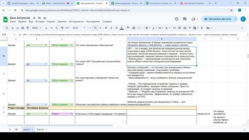Open the Формат menu
249x140 pixels.
coord(51,22)
